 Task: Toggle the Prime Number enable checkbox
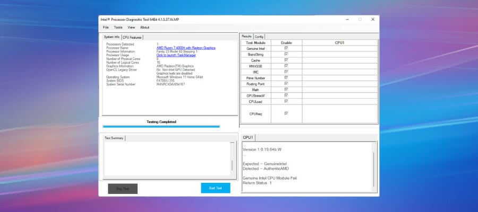286,78
